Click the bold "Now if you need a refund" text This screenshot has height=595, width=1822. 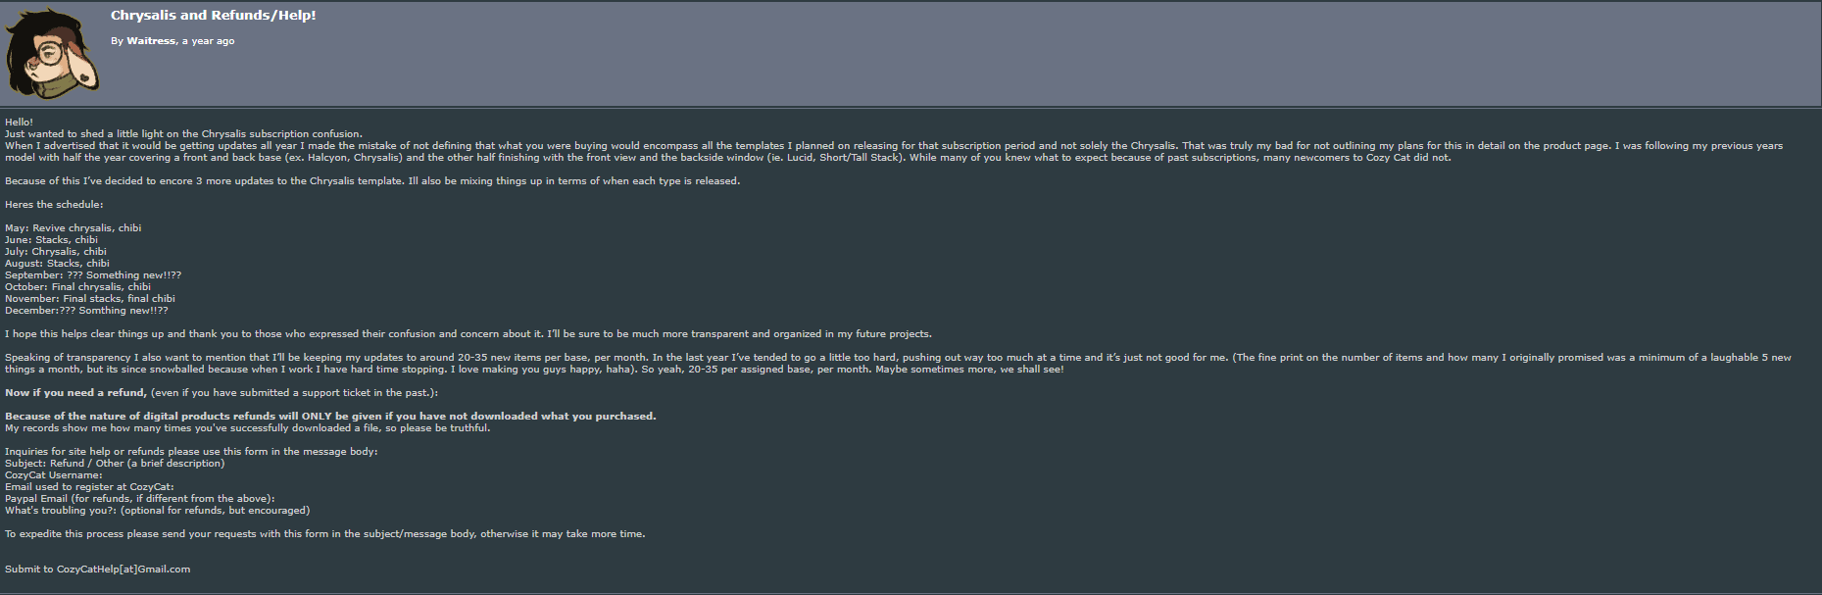75,393
